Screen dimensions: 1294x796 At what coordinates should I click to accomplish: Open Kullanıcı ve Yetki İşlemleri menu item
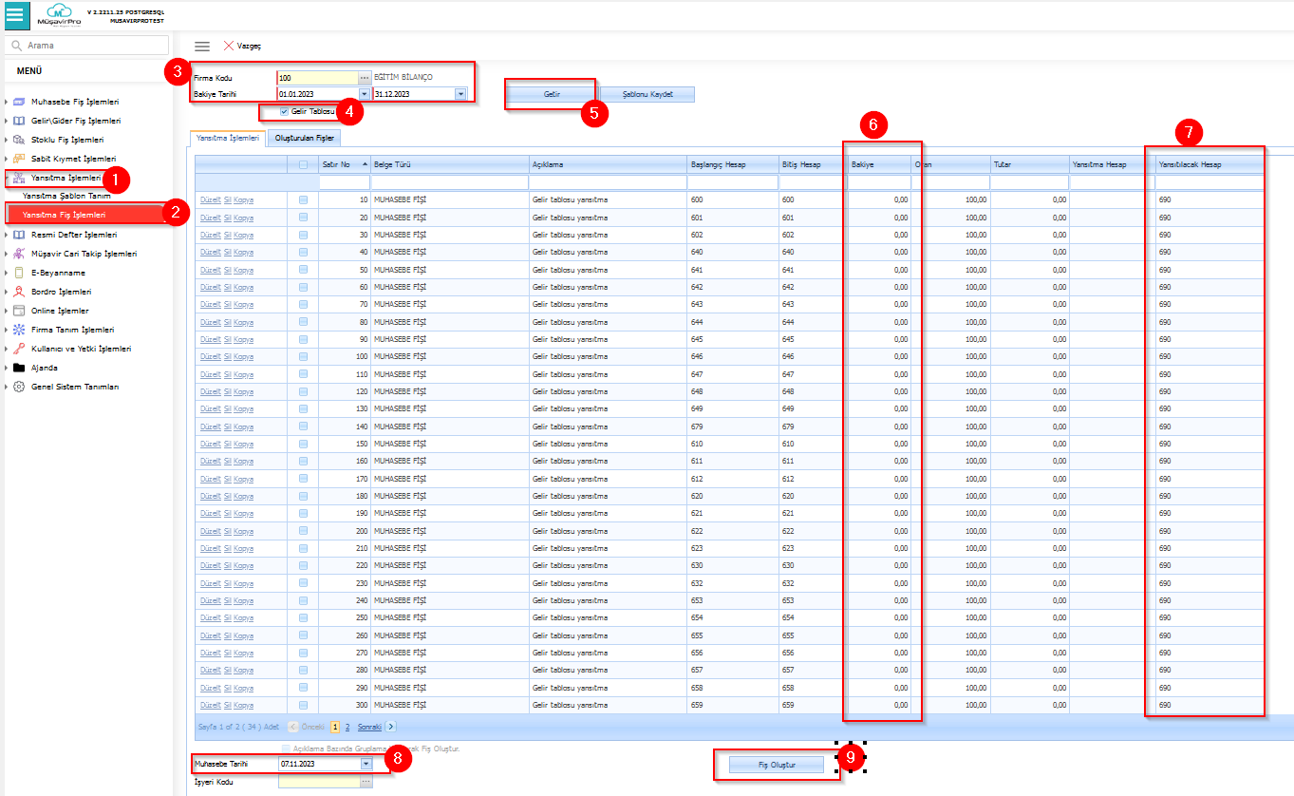coord(81,349)
